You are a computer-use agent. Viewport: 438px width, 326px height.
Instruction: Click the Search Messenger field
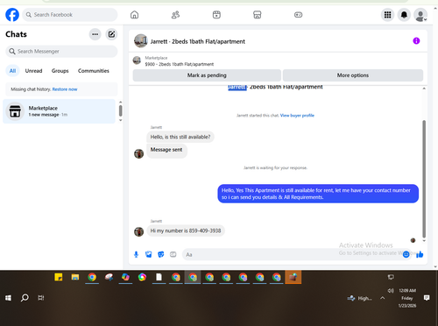point(61,52)
